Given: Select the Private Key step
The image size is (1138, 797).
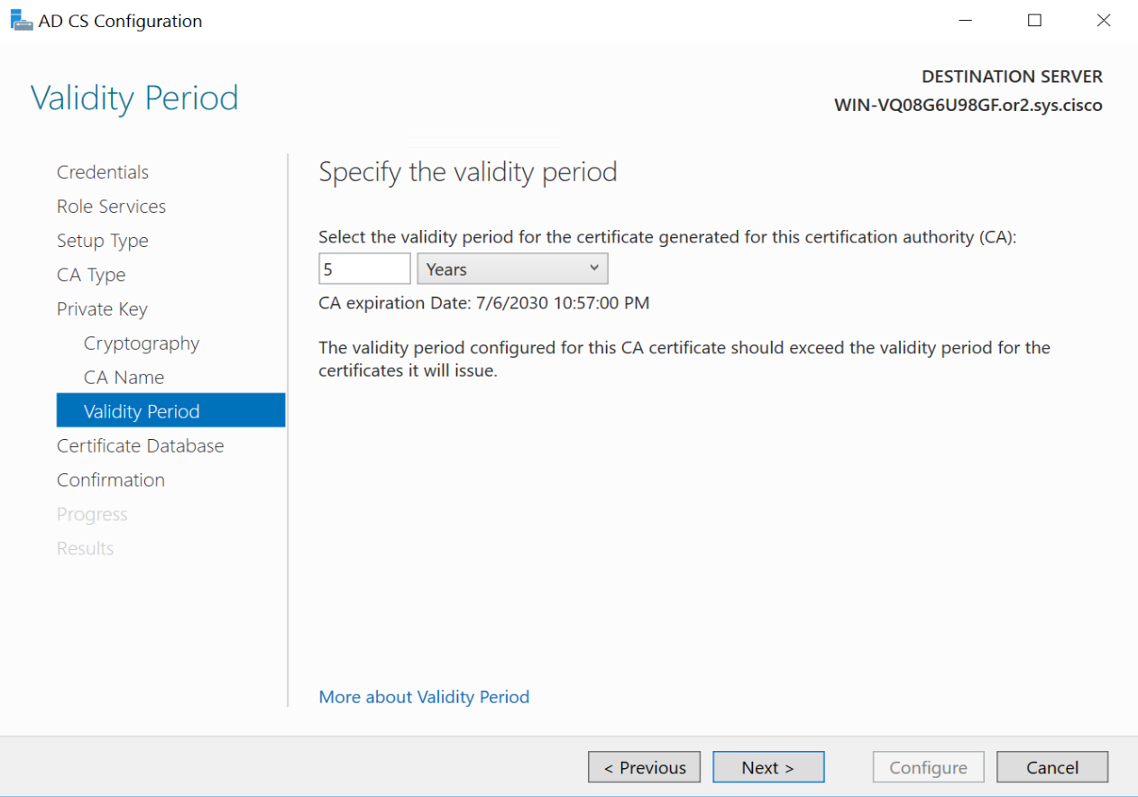Looking at the screenshot, I should (102, 309).
